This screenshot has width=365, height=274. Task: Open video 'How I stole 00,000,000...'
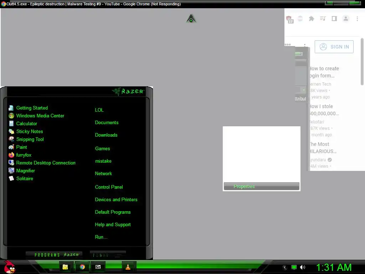pos(324,110)
